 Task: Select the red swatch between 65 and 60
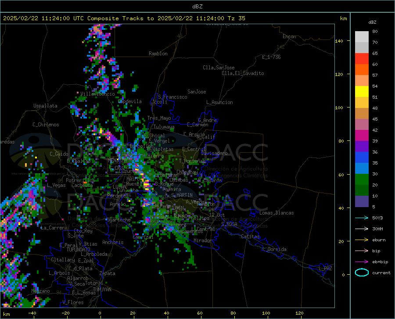point(362,59)
